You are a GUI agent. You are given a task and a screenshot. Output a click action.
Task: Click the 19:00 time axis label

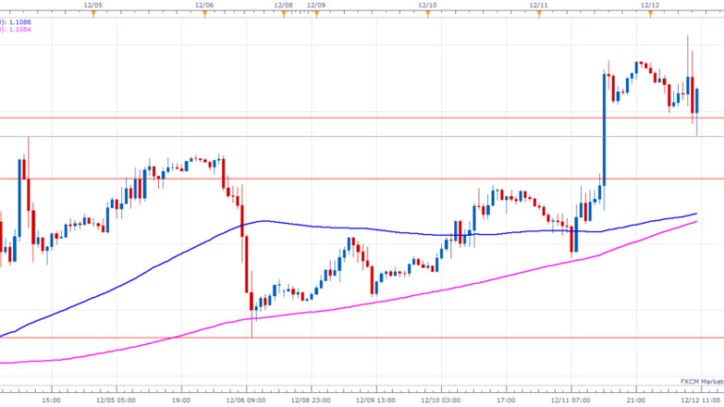coord(181,400)
